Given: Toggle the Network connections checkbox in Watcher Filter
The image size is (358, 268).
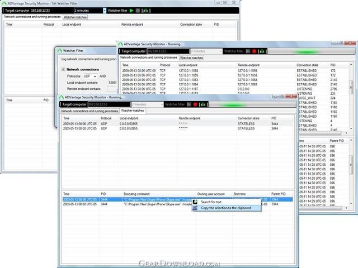Looking at the screenshot, I should (63, 69).
